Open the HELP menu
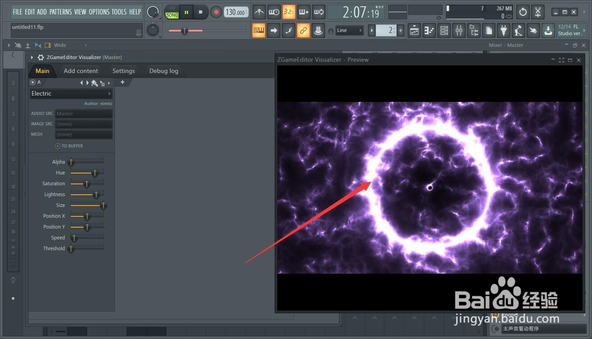The image size is (592, 339). 135,12
